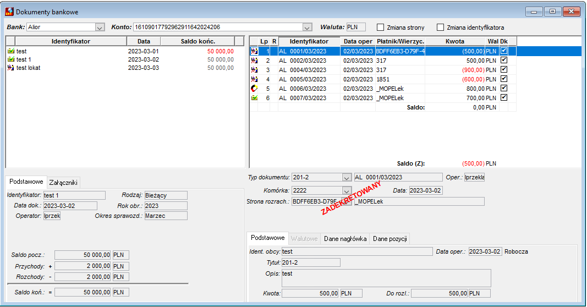Image resolution: width=587 pixels, height=307 pixels.
Task: Toggle Dk checkbox for row 0007/03/2023
Action: point(504,97)
